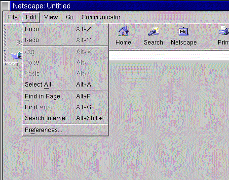
Task: Open the File menu
Action: click(12, 17)
